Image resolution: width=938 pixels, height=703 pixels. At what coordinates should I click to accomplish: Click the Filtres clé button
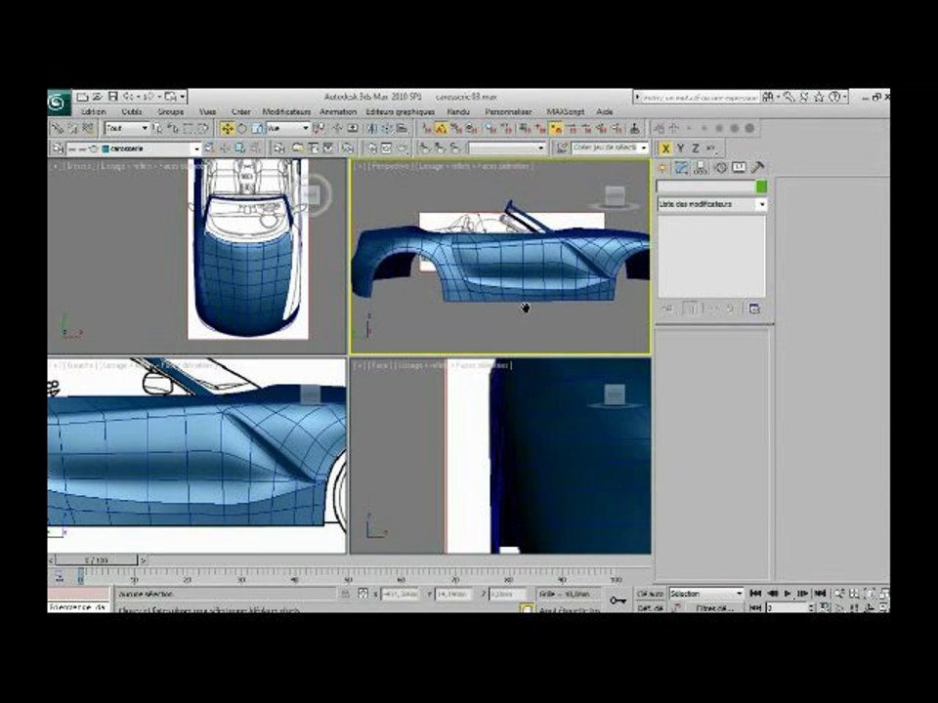point(714,607)
